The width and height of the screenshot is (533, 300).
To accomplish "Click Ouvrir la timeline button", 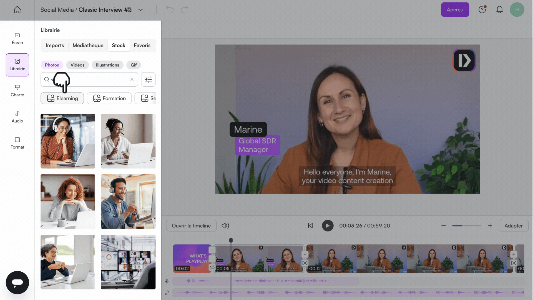I will pyautogui.click(x=191, y=226).
